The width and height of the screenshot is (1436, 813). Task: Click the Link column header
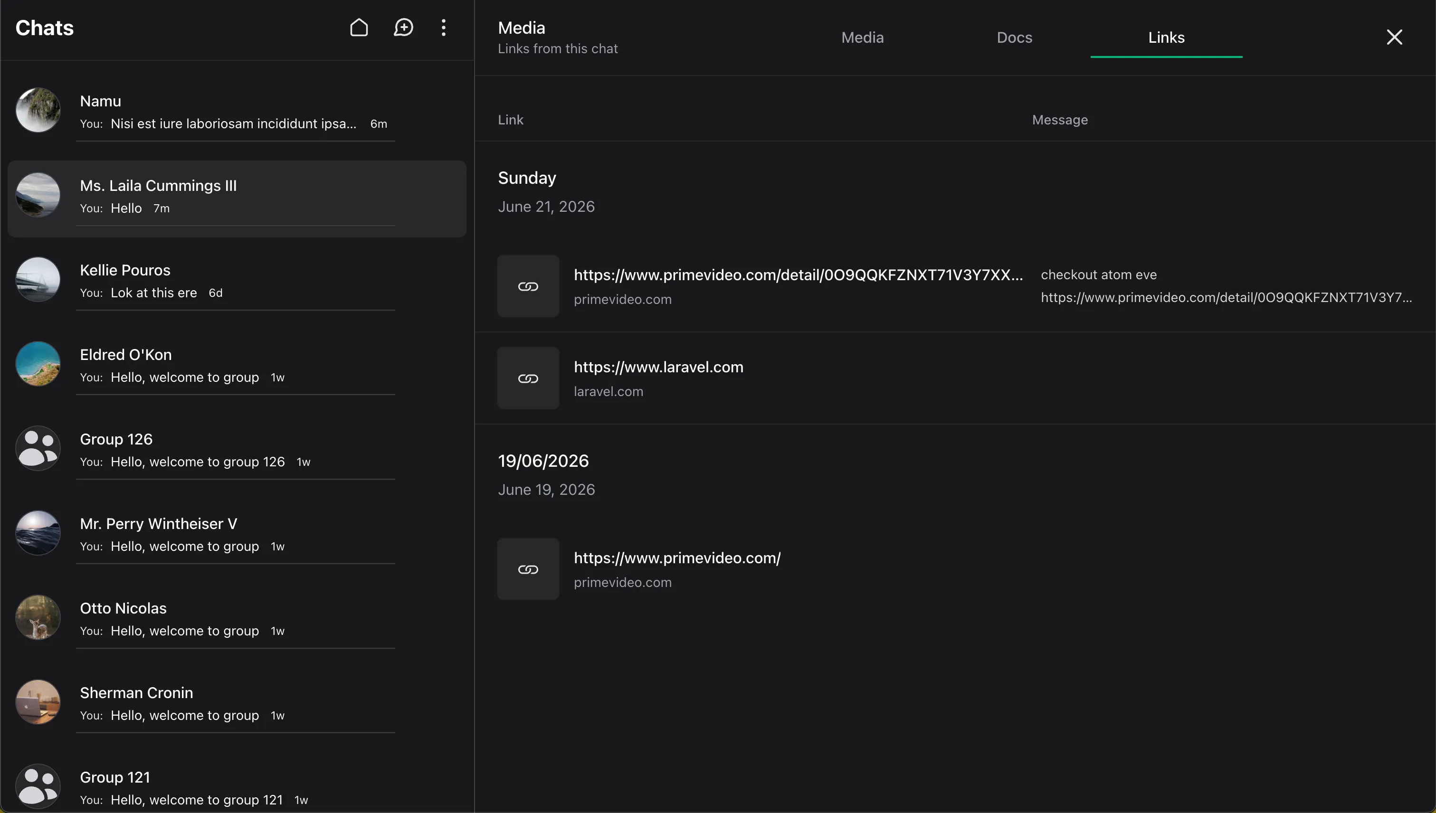[x=511, y=120]
